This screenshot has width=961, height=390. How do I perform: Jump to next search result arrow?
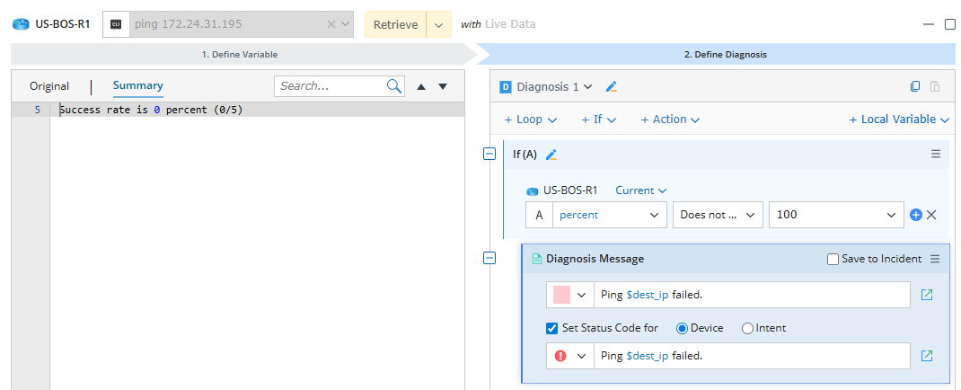[443, 86]
